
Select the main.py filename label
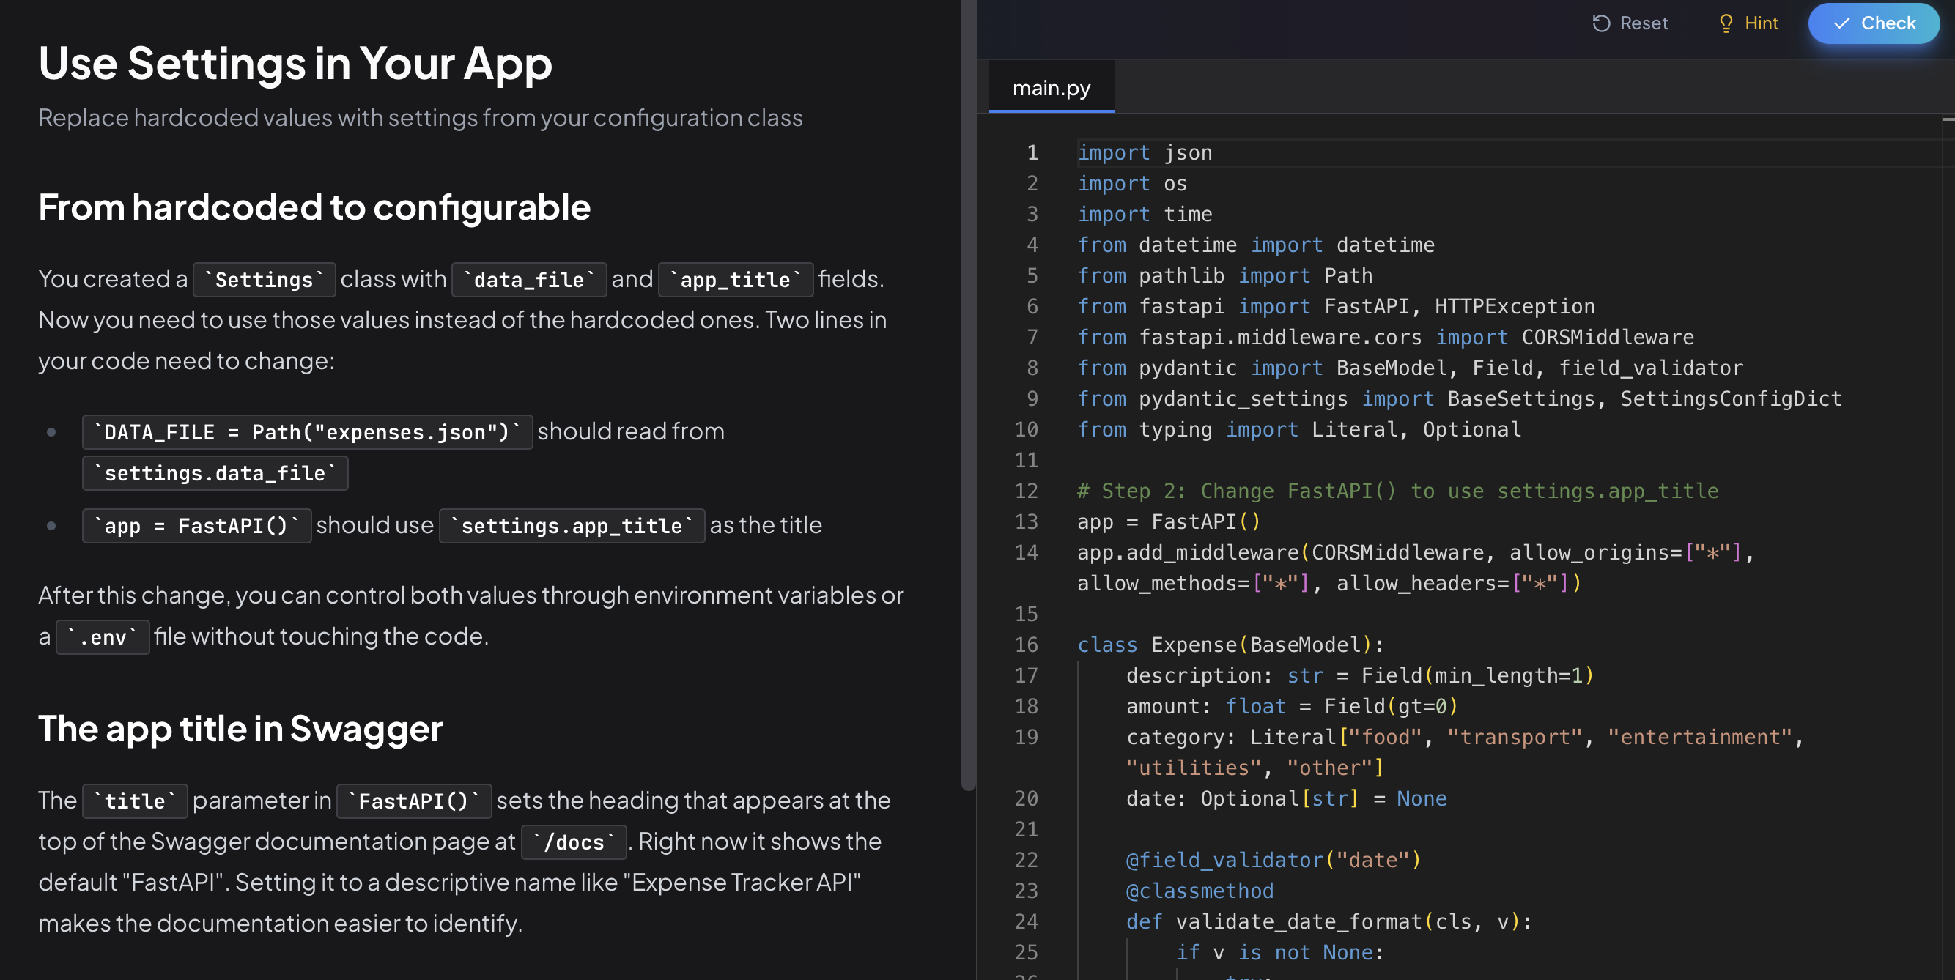click(1051, 87)
